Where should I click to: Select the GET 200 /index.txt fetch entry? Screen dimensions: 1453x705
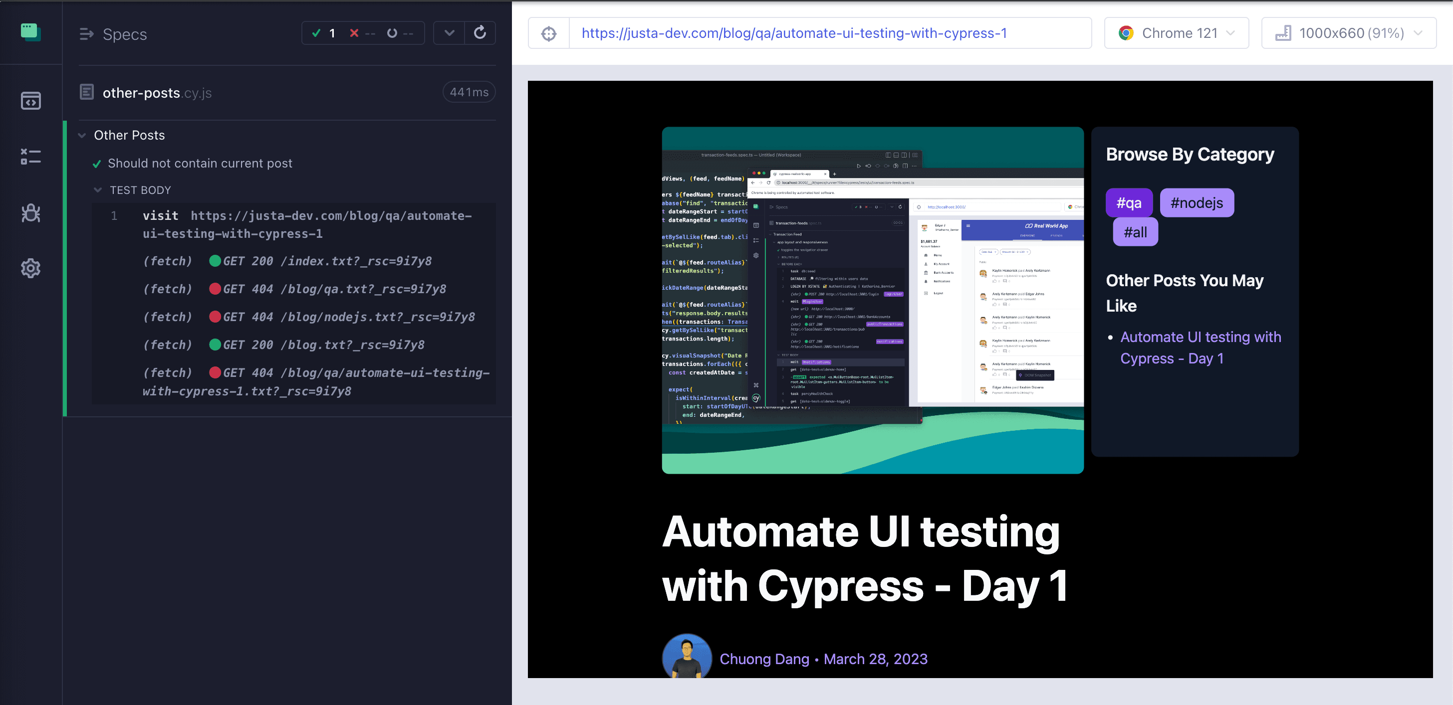pyautogui.click(x=294, y=261)
